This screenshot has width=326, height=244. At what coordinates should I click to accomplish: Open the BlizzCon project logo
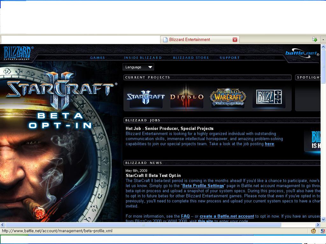269,97
